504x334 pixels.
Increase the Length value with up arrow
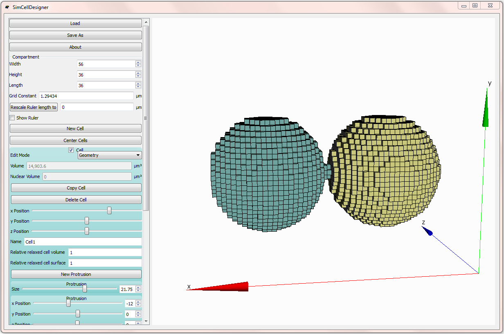pos(138,83)
